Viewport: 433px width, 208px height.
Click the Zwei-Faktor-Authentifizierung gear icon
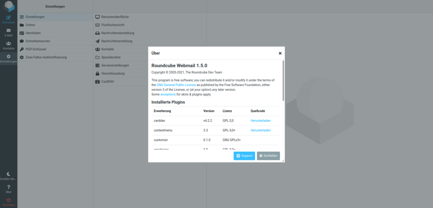[22, 57]
